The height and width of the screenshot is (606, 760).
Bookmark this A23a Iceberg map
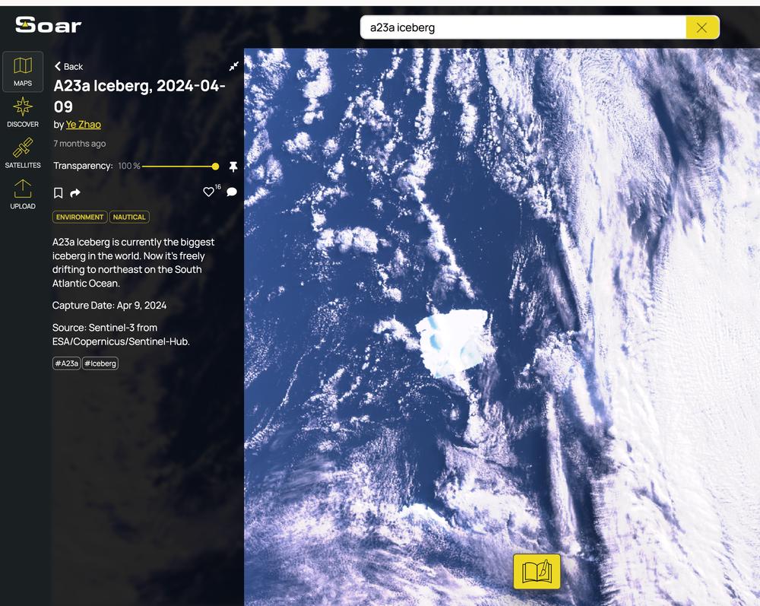[59, 193]
